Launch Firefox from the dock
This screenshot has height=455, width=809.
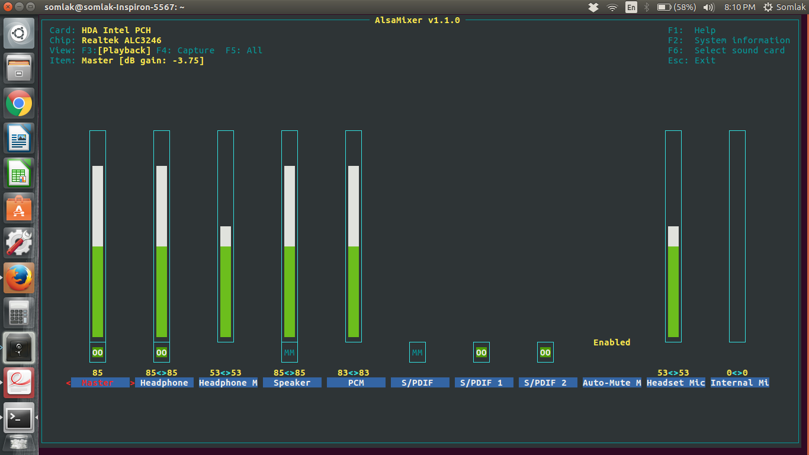pyautogui.click(x=19, y=278)
